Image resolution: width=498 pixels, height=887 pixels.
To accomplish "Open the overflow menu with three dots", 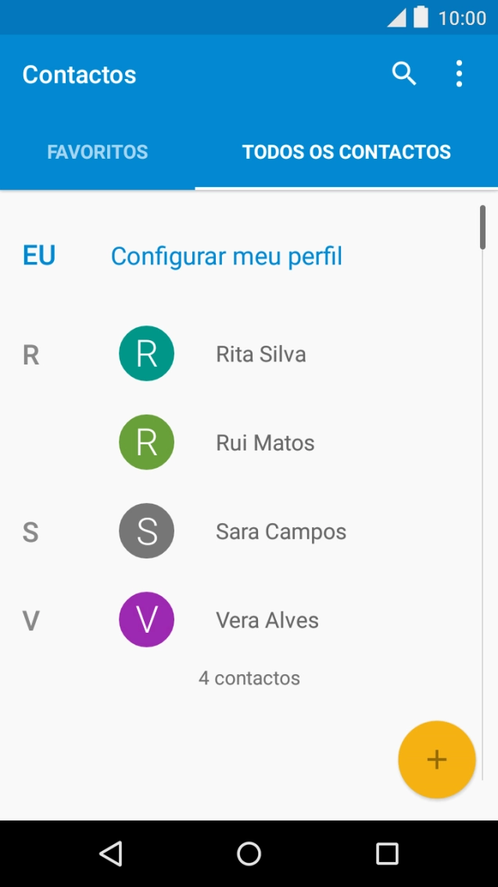I will point(459,73).
